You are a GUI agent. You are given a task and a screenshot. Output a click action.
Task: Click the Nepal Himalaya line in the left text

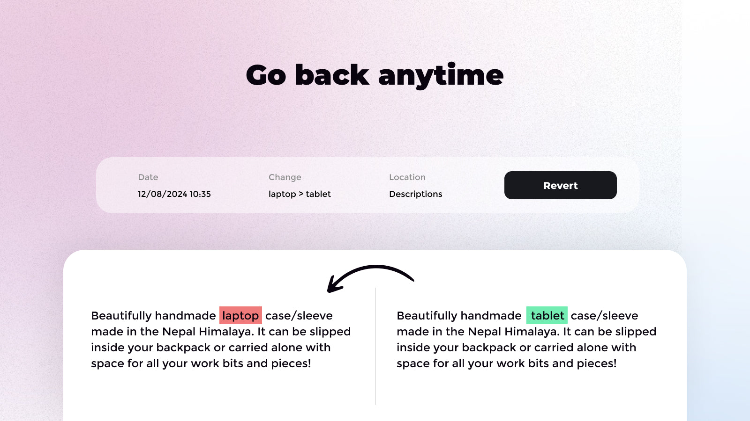click(221, 332)
